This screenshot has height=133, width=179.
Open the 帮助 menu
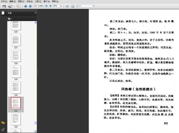(55, 1)
